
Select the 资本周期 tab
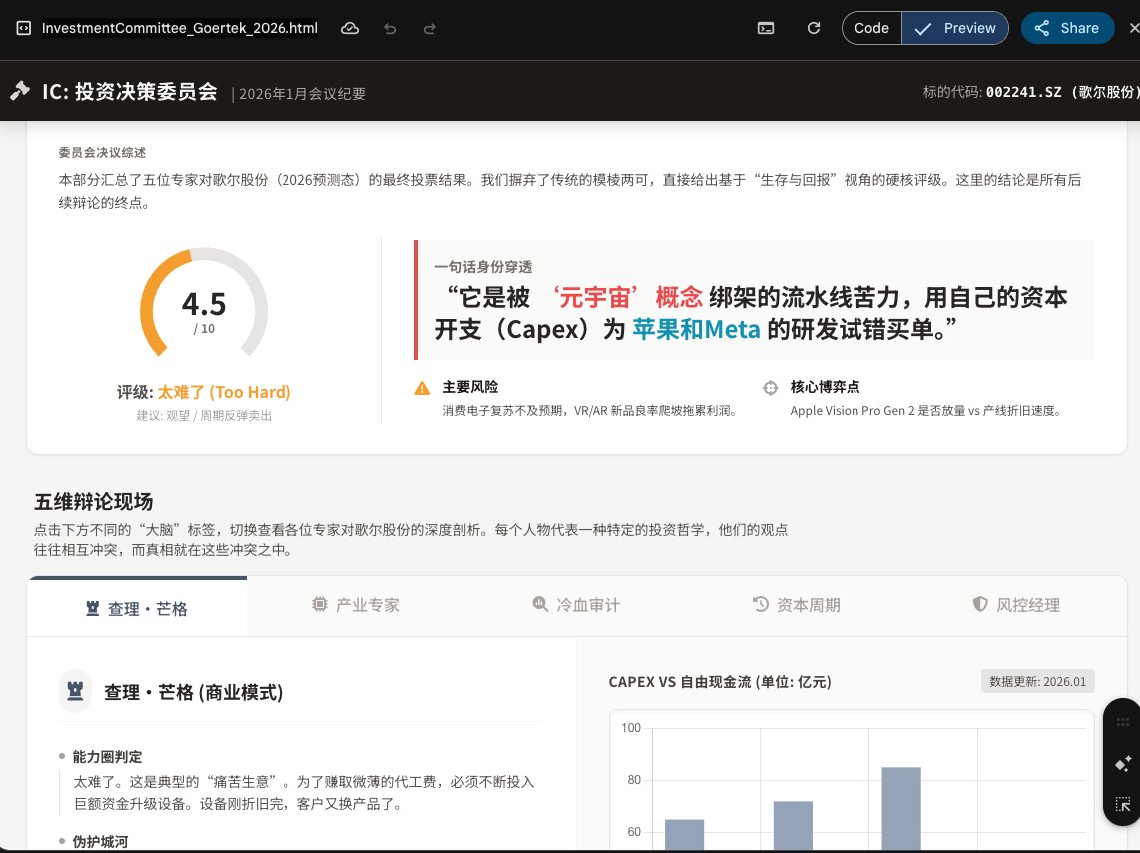(x=796, y=605)
